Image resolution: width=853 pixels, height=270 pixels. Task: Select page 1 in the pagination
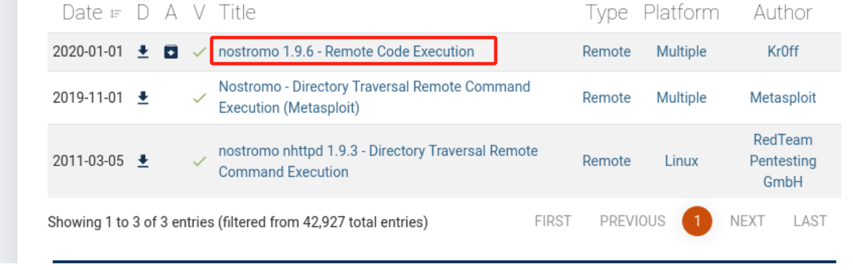click(697, 221)
